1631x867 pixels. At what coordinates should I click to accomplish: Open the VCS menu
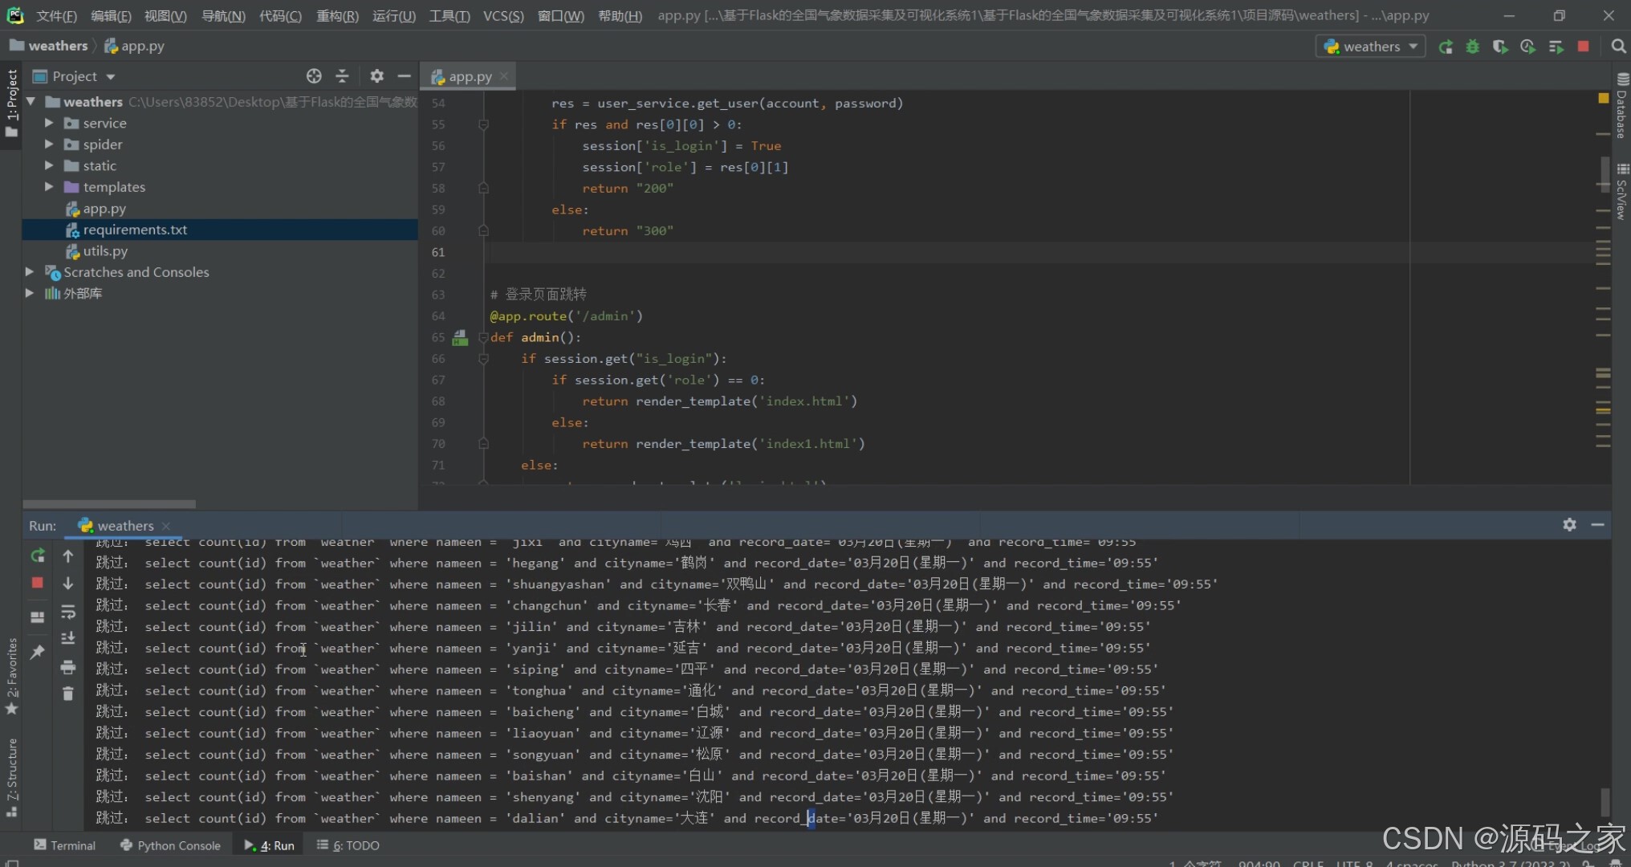click(x=502, y=15)
